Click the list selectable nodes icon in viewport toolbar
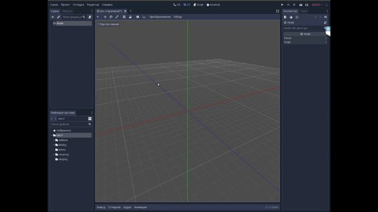This screenshot has height=212, width=378. (124, 17)
